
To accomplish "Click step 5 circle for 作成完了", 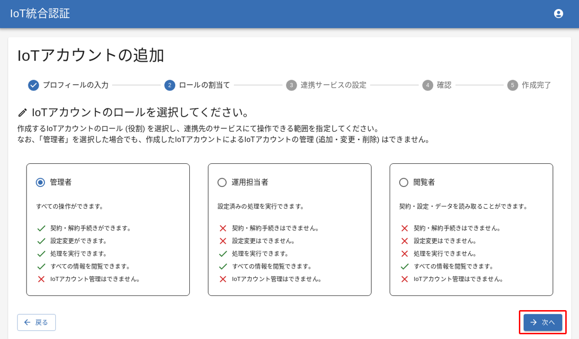I will coord(512,85).
